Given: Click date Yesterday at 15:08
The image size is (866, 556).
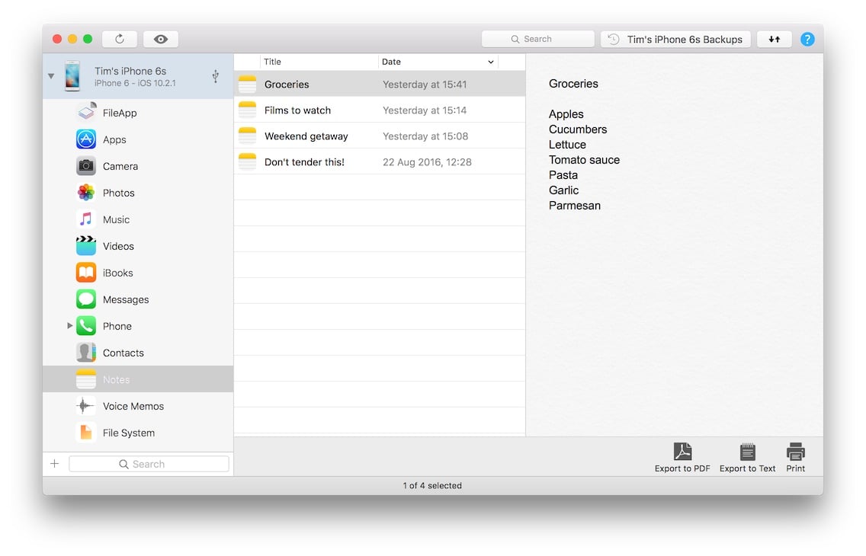Looking at the screenshot, I should click(x=425, y=136).
